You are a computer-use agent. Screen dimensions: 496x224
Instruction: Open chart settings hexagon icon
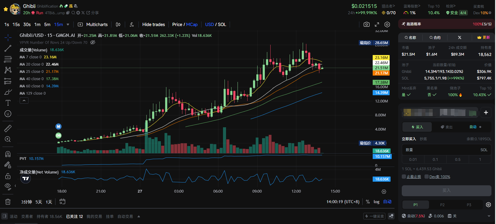(x=387, y=24)
